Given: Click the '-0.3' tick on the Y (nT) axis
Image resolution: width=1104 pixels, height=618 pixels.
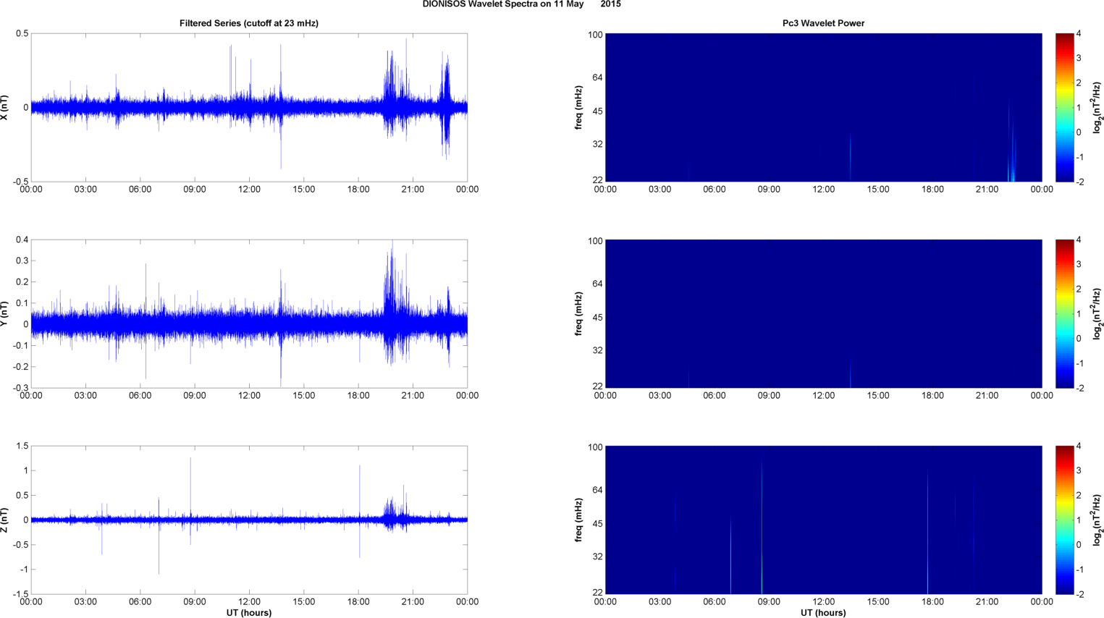Looking at the screenshot, I should (x=20, y=388).
